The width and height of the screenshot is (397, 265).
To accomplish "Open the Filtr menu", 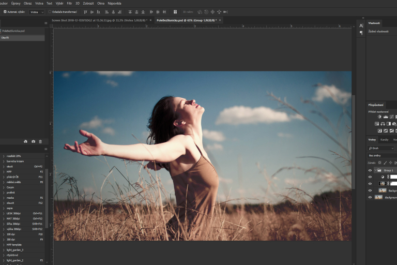I will [69, 3].
